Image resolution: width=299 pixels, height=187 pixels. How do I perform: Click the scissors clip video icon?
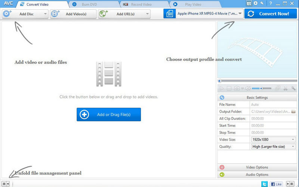pyautogui.click(x=286, y=88)
